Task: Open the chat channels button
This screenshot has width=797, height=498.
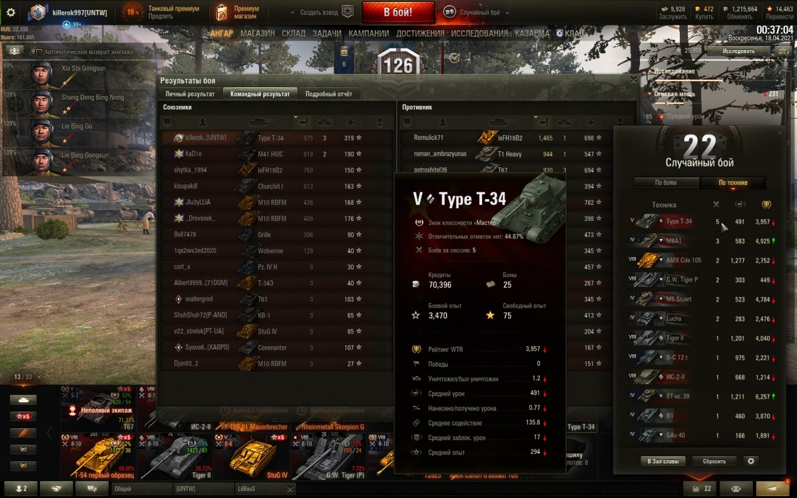Action: tap(92, 489)
